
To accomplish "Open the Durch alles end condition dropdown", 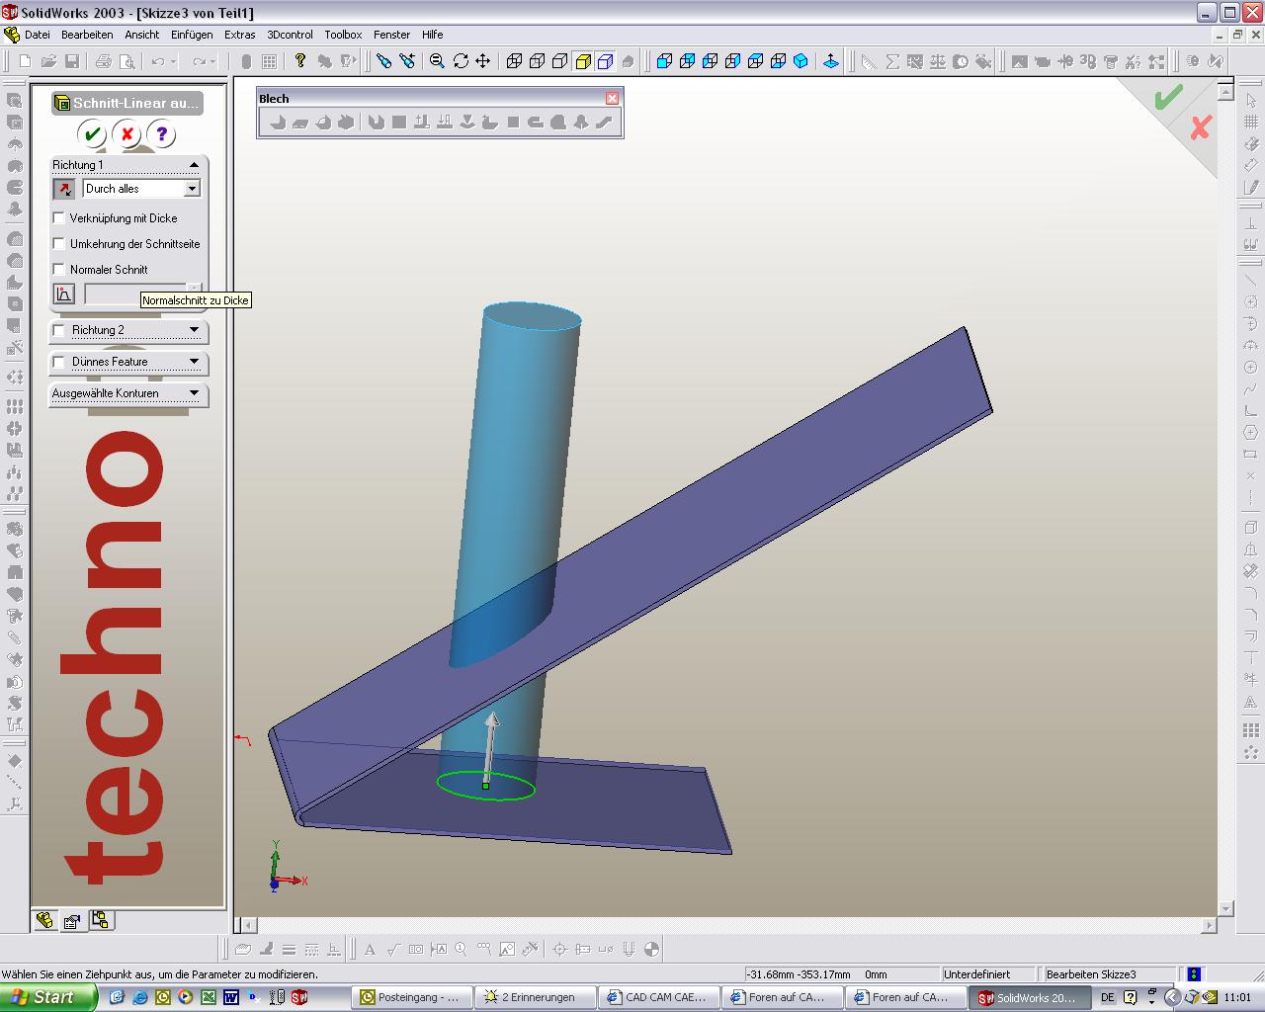I will tap(192, 189).
